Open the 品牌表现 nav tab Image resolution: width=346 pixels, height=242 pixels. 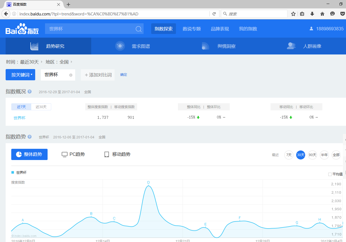220,29
